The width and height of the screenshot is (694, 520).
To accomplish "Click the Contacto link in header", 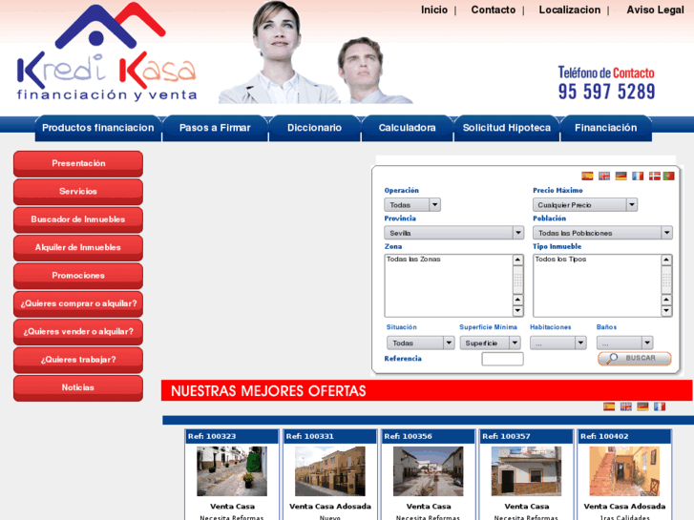I will pos(493,10).
